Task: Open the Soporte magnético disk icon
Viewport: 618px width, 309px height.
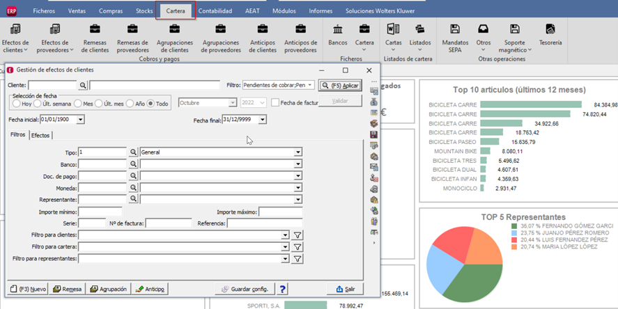Action: [514, 29]
